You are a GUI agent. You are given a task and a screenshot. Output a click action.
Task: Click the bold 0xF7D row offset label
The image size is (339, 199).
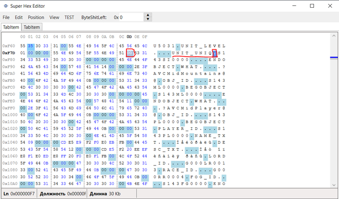(x=9, y=52)
